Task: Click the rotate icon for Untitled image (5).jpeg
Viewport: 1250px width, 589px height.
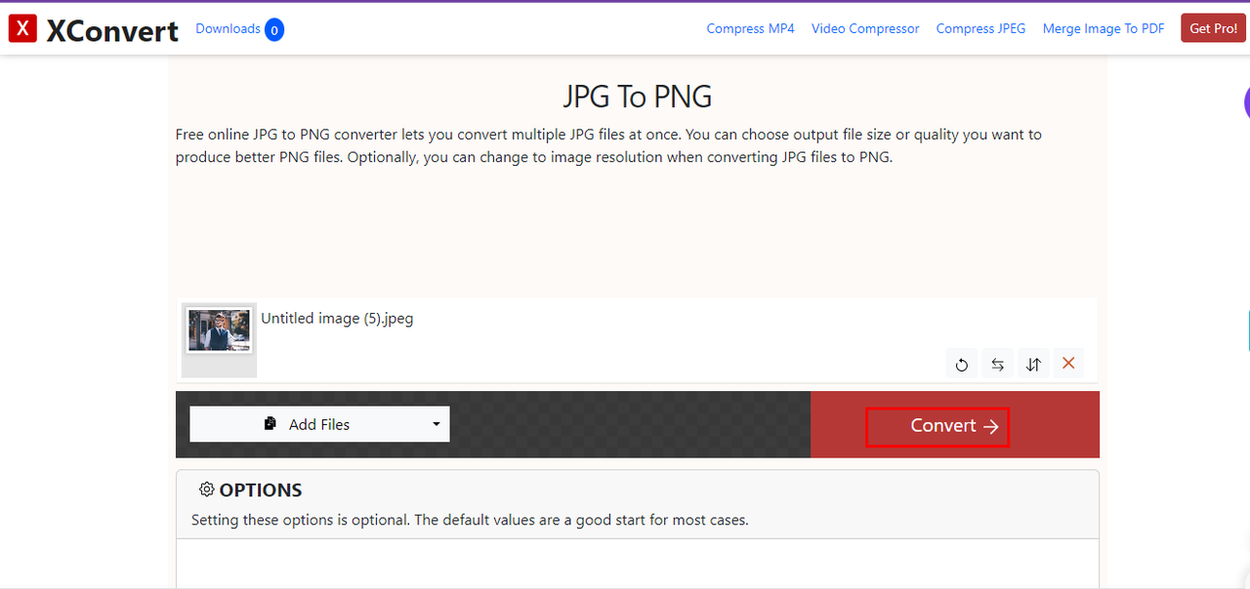Action: tap(962, 364)
